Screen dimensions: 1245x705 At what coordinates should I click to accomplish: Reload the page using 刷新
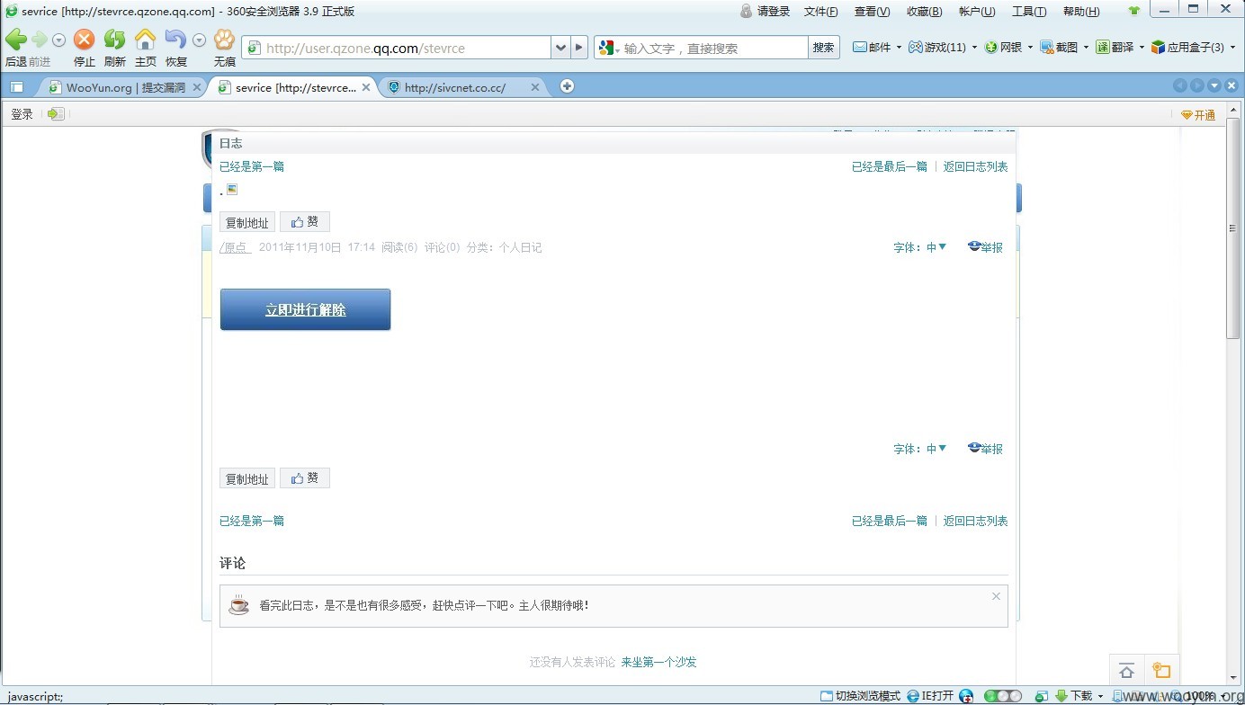[x=114, y=40]
